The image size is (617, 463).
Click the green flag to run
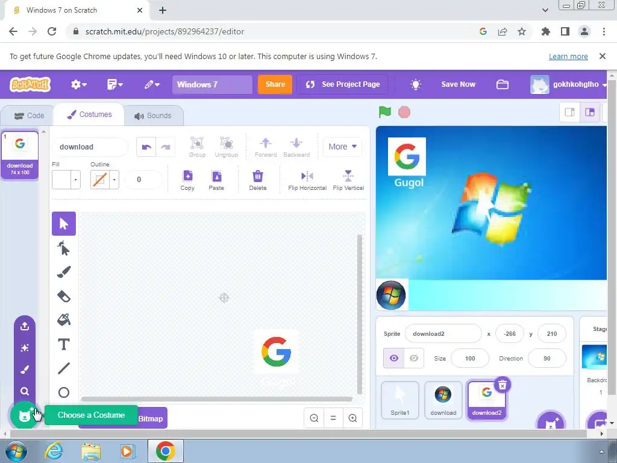pyautogui.click(x=385, y=112)
